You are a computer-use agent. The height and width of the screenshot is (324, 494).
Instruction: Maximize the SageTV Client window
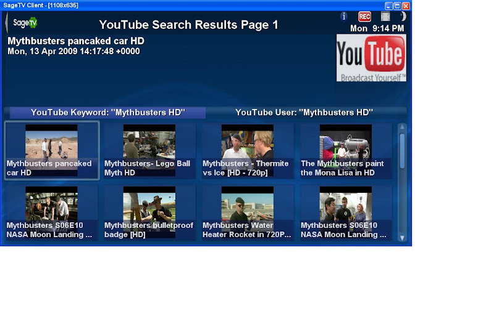(397, 6)
